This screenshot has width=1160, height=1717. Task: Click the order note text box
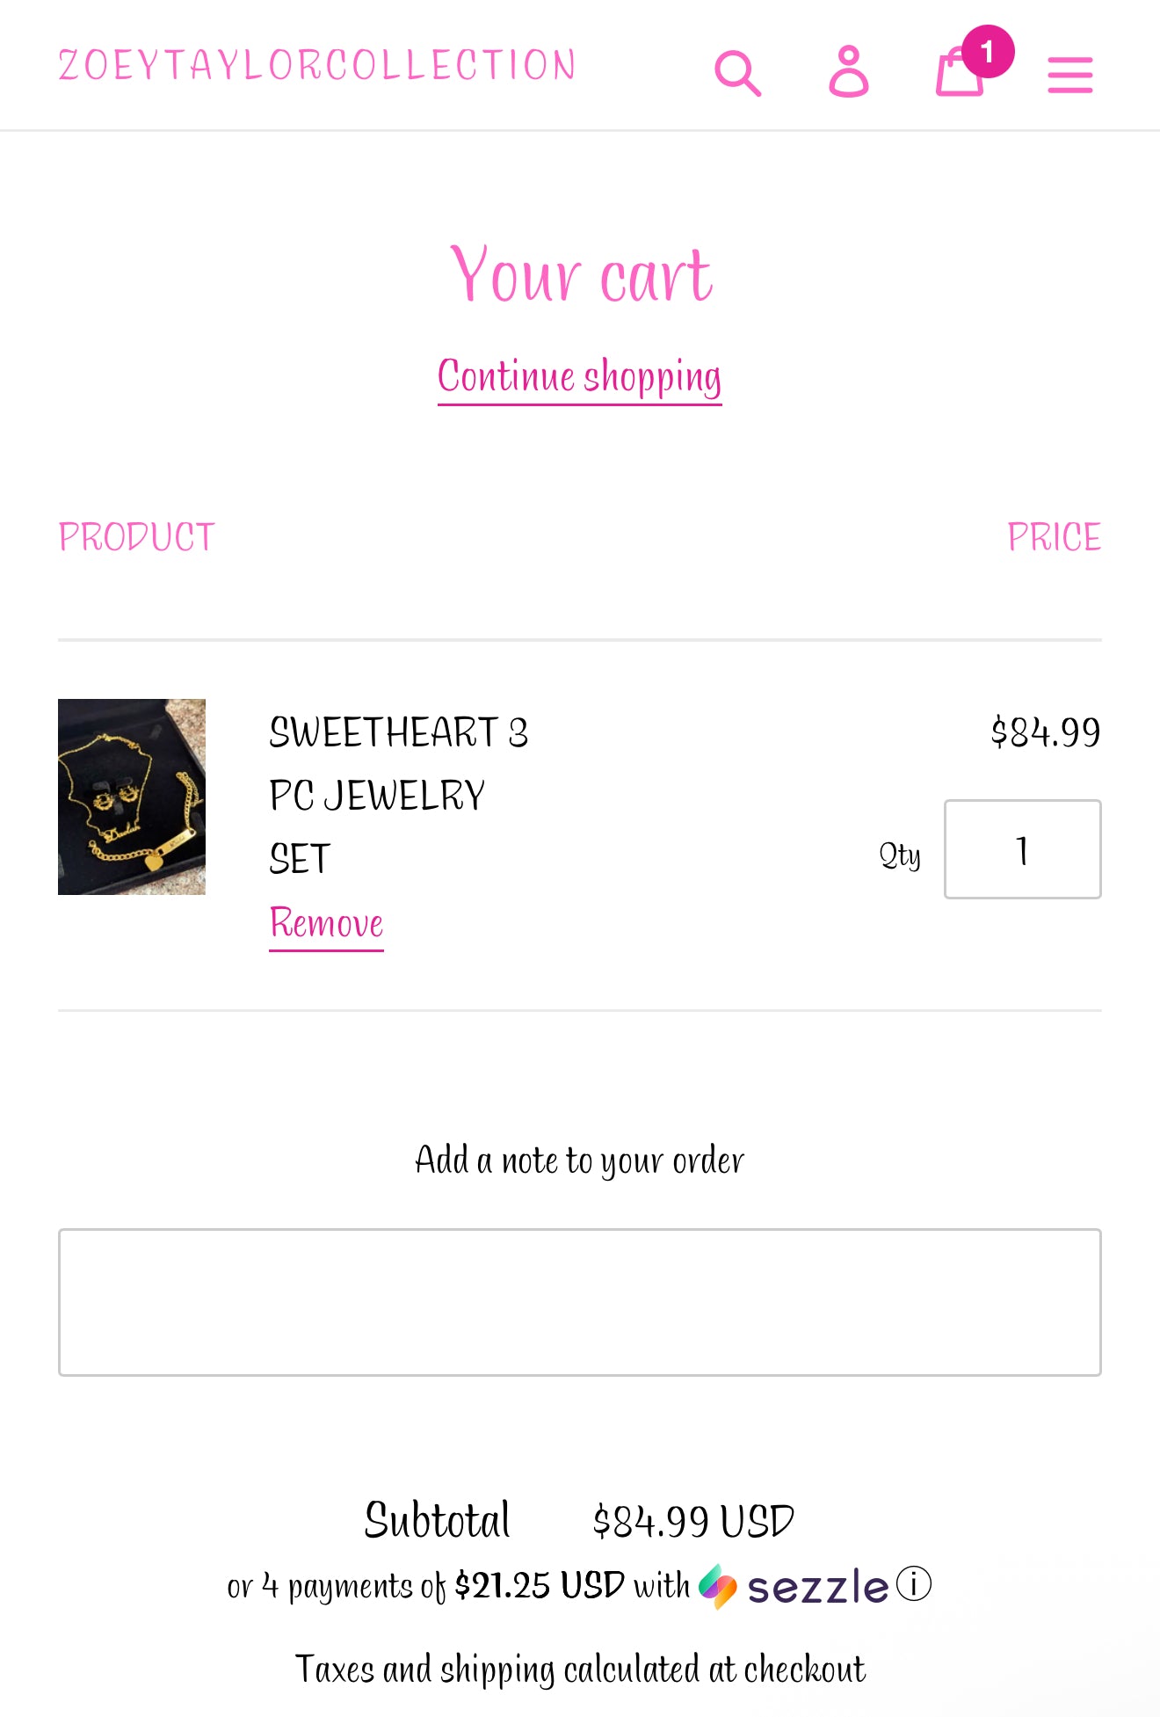(580, 1302)
